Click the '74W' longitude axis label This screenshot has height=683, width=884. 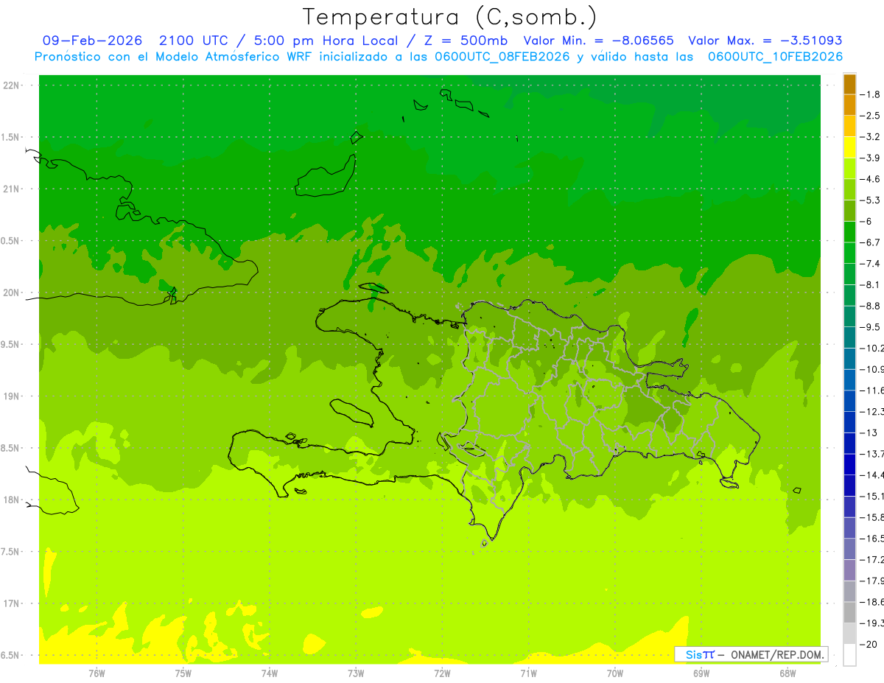click(x=270, y=673)
